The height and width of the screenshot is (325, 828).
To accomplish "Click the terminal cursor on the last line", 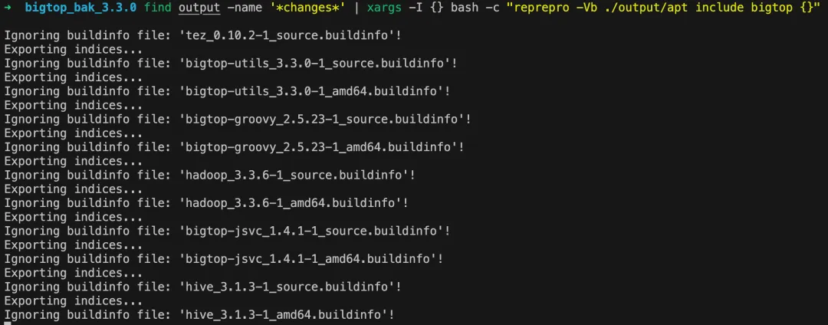I will point(6,323).
